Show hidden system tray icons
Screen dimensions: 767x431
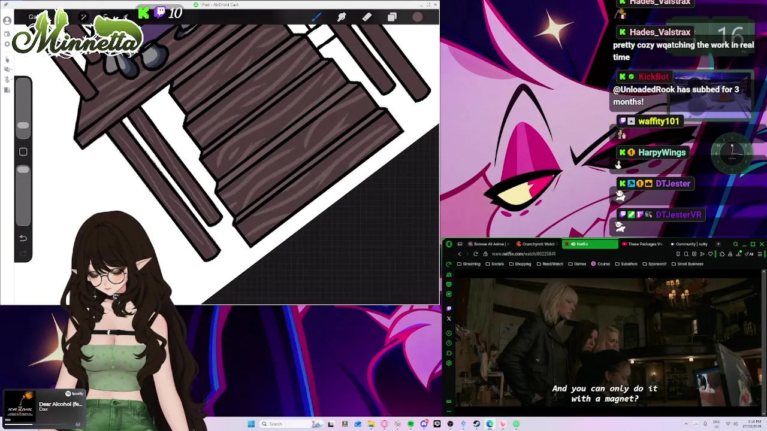coord(686,424)
